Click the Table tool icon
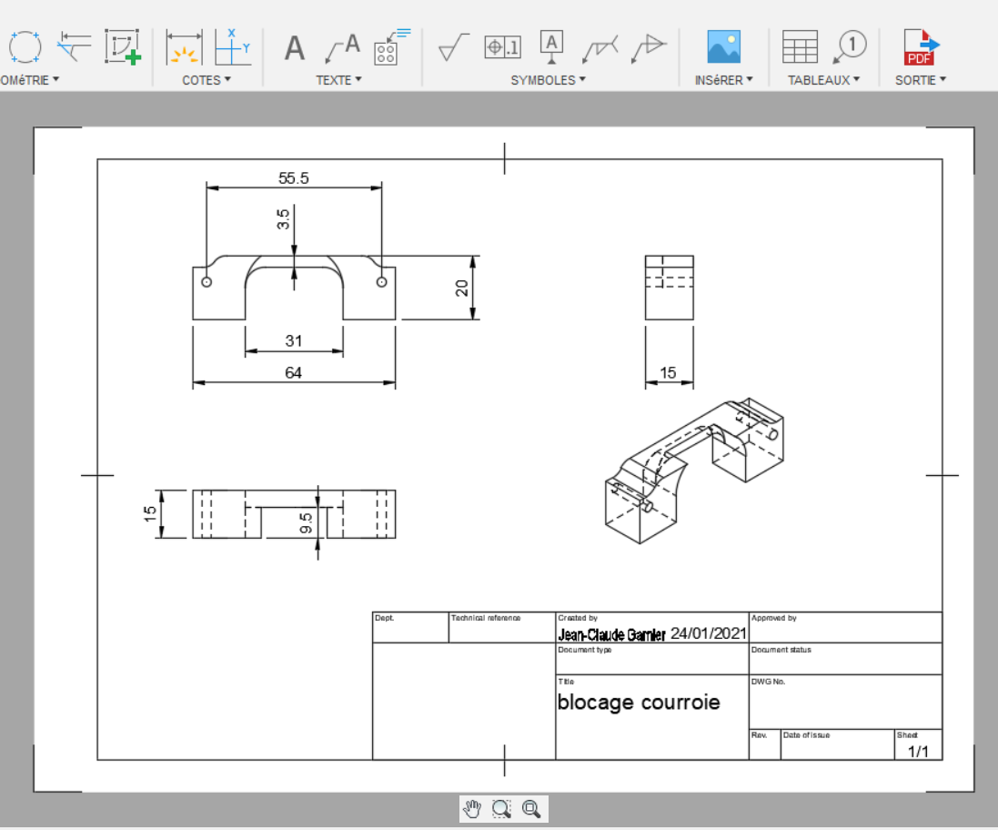 coord(800,47)
